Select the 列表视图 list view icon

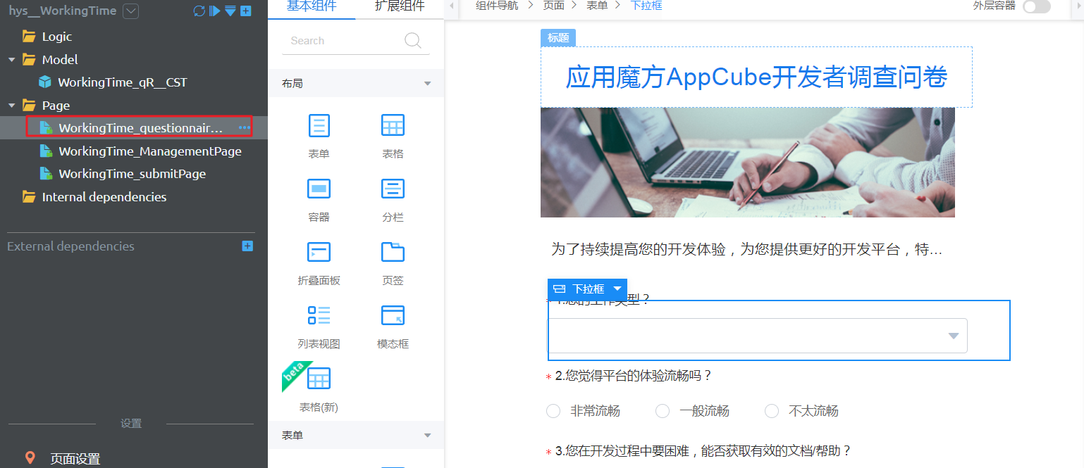(x=319, y=315)
